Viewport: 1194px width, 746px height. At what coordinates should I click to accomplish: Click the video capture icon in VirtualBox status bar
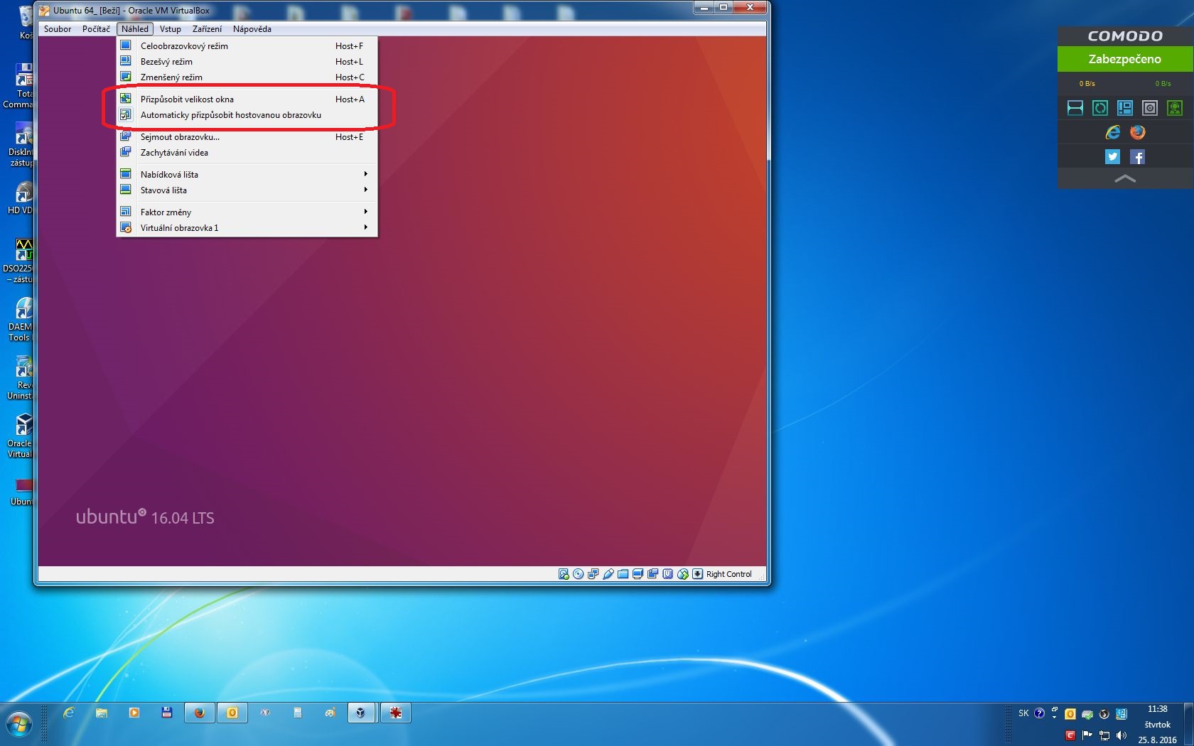tap(653, 574)
